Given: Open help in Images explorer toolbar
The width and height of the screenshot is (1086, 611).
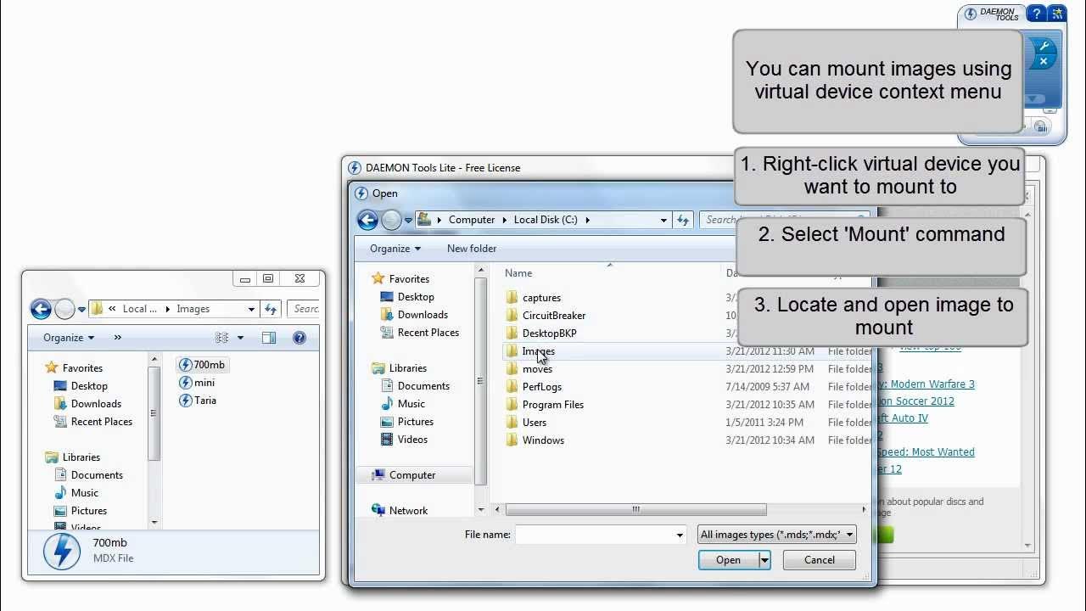Looking at the screenshot, I should pyautogui.click(x=299, y=338).
